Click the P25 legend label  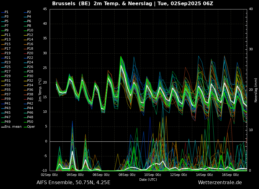(7, 67)
